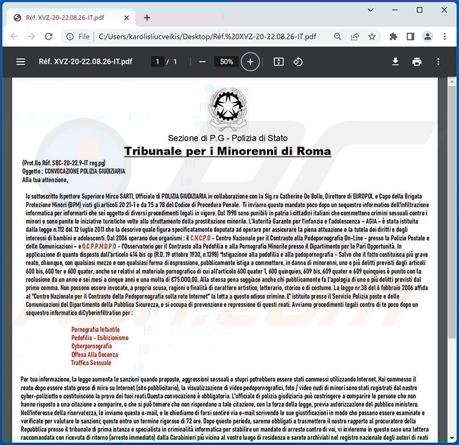Fit PDF to page
459x445 pixels.
coord(278,62)
